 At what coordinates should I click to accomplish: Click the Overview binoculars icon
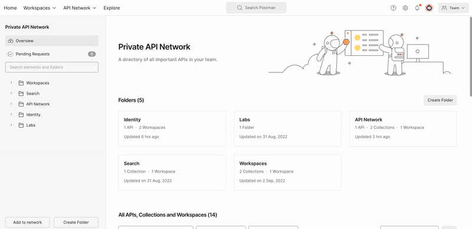pos(11,41)
